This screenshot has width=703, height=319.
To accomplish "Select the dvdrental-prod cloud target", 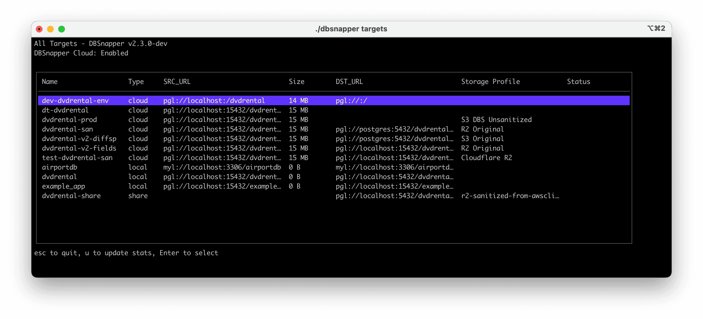I will point(69,119).
